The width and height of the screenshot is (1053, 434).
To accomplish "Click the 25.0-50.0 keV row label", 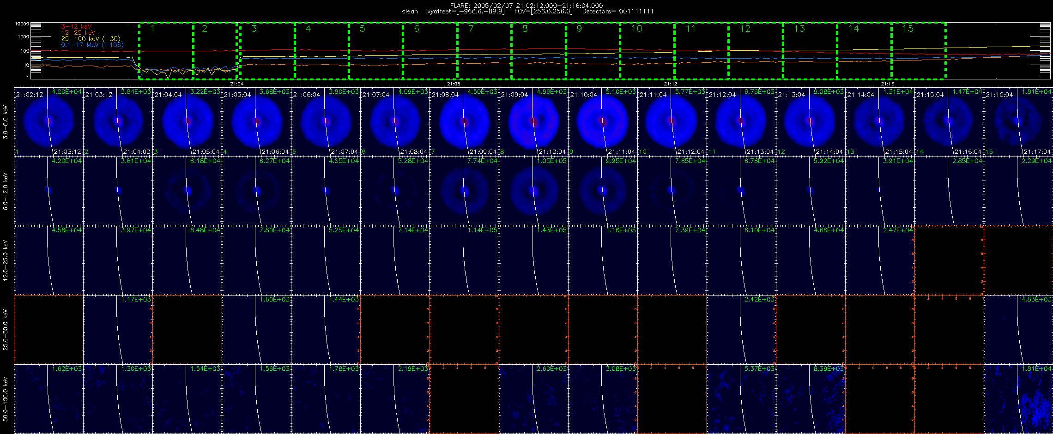I will (x=6, y=330).
